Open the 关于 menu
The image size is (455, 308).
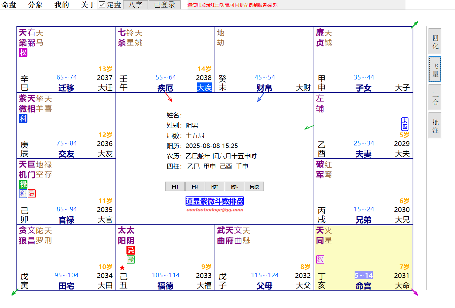coord(88,5)
